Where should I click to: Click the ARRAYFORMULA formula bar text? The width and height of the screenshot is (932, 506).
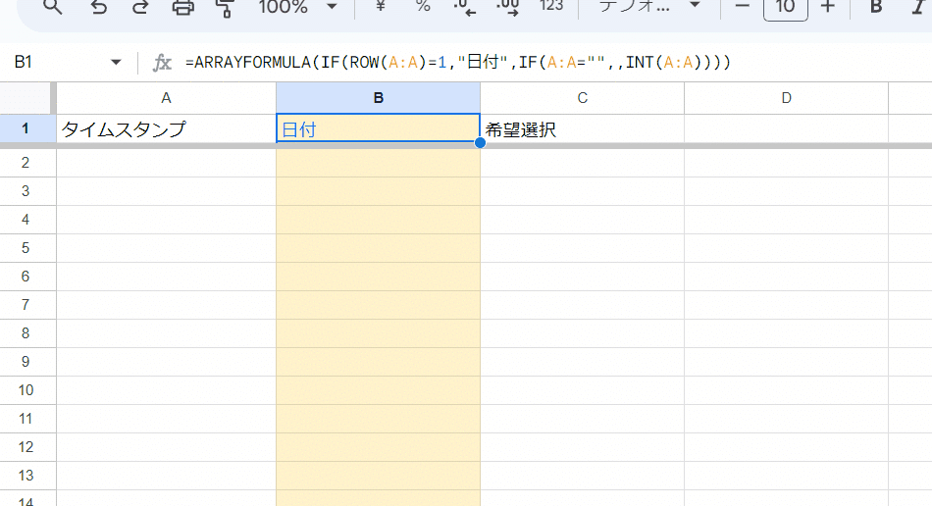(458, 63)
